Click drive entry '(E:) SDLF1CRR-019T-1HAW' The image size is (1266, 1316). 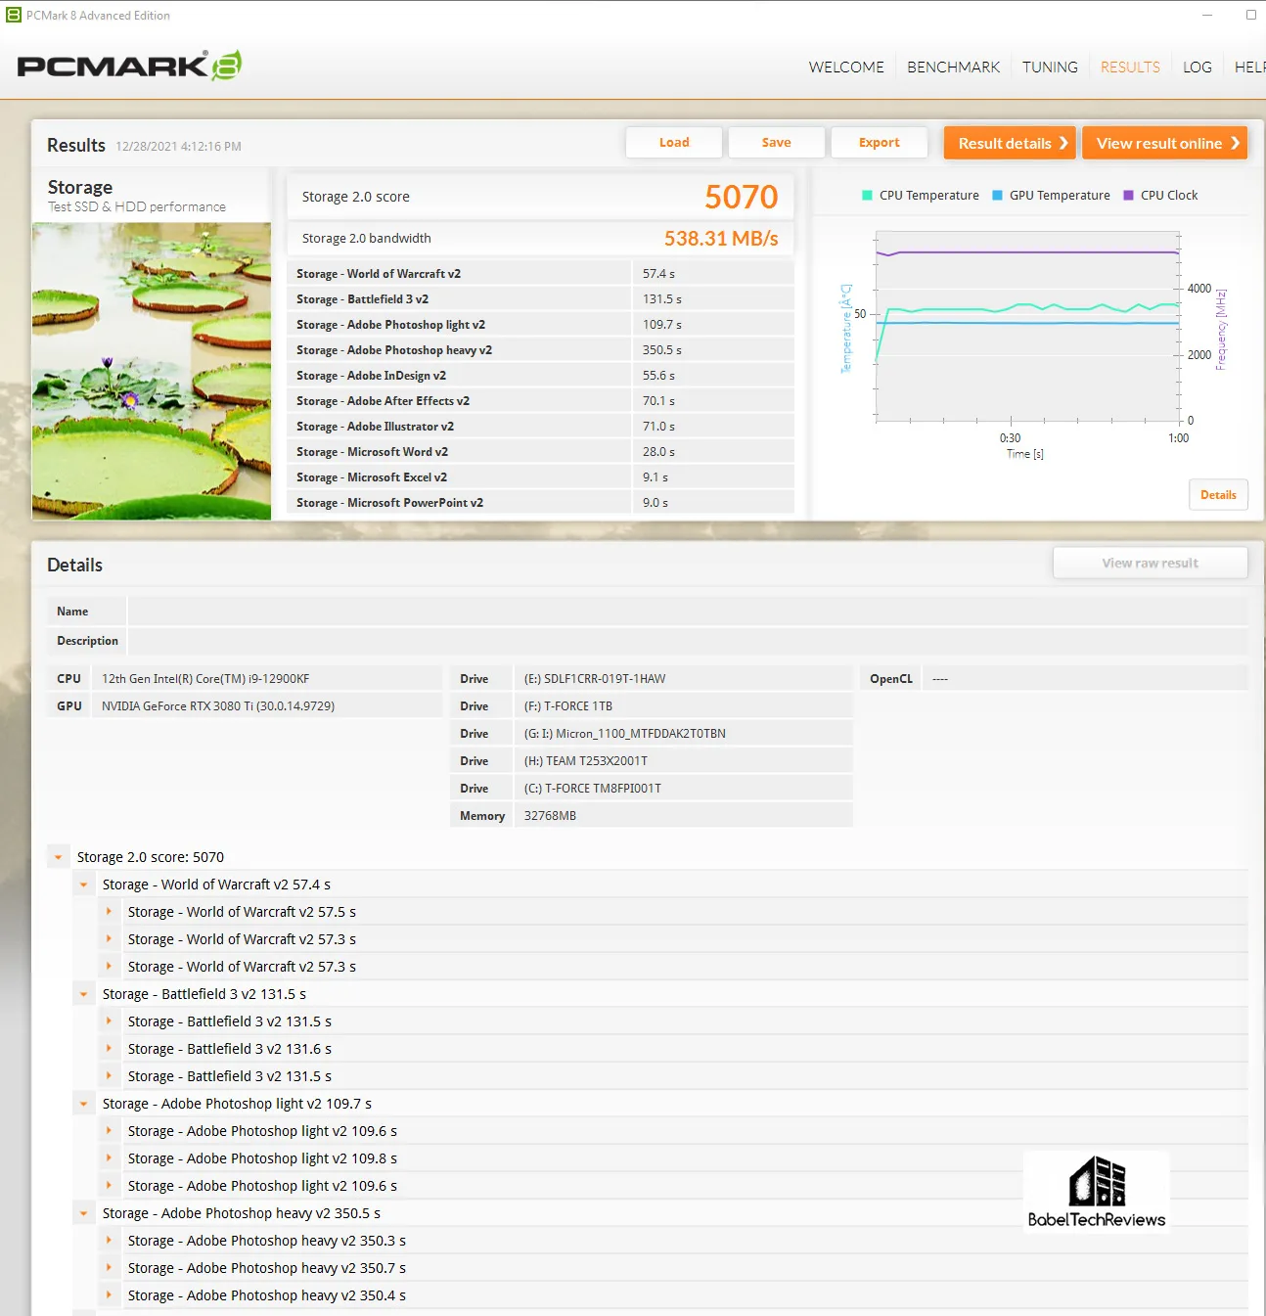595,679
